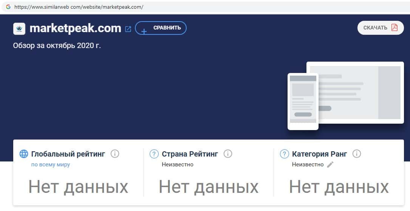Click the marketpeak site favicon logo
The image size is (410, 211).
coord(19,28)
